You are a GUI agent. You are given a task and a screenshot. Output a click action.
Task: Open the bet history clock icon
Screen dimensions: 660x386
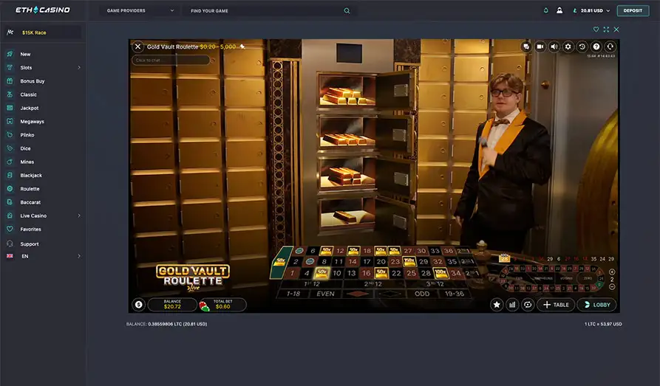point(582,46)
